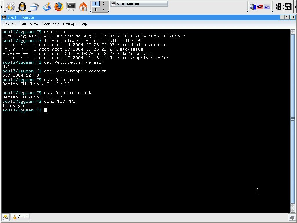
Task: Switch to virtual desktop 2
Action: point(104,3)
